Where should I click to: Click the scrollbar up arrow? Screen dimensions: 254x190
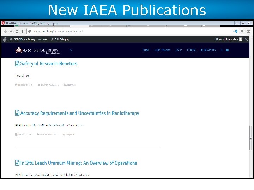(x=251, y=38)
